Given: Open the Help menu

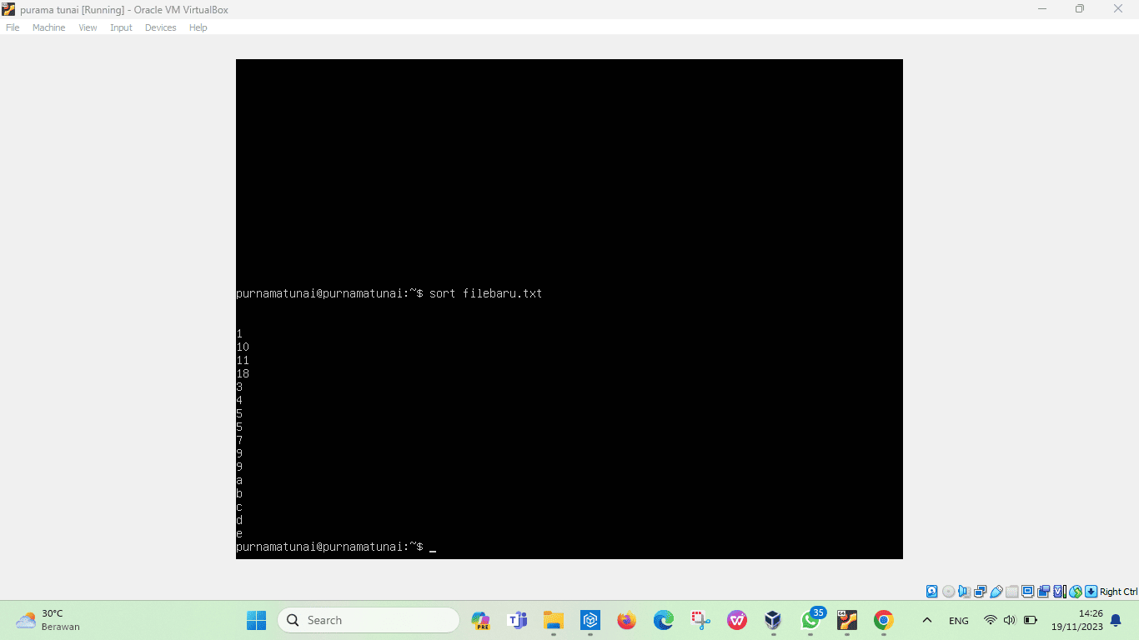Looking at the screenshot, I should point(198,27).
